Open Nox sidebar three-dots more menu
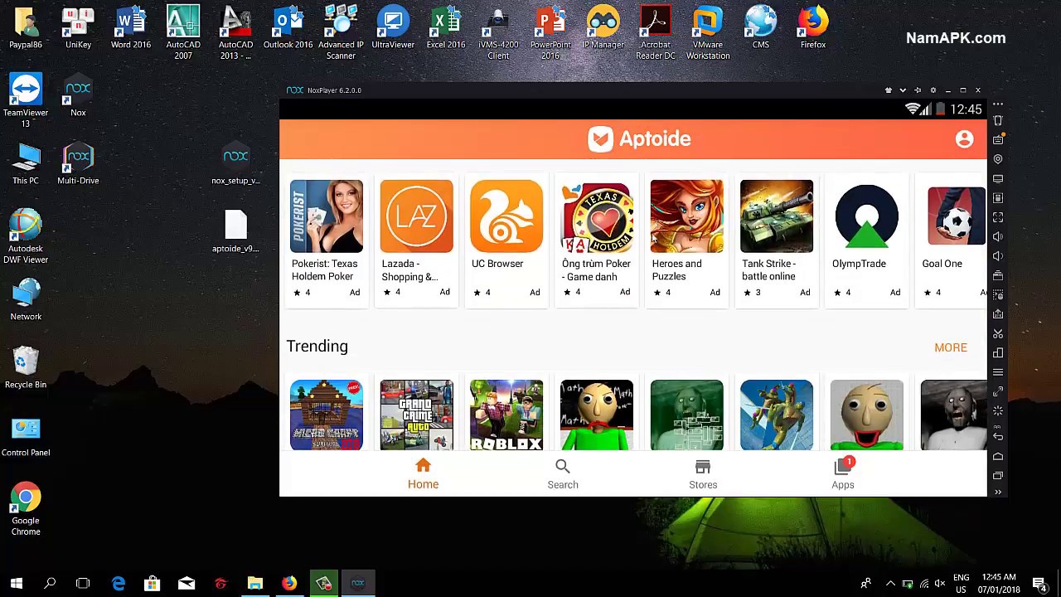This screenshot has height=597, width=1061. [998, 104]
